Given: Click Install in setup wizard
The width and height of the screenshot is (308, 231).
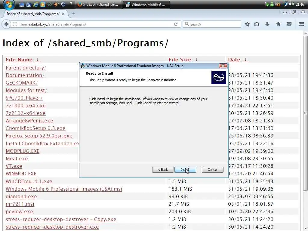Looking at the screenshot, I should pos(185,170).
